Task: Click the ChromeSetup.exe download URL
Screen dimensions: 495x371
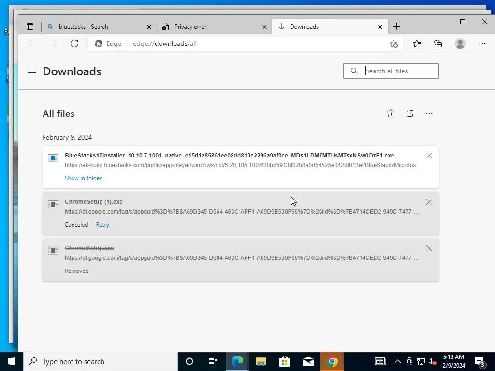Action: pyautogui.click(x=242, y=258)
